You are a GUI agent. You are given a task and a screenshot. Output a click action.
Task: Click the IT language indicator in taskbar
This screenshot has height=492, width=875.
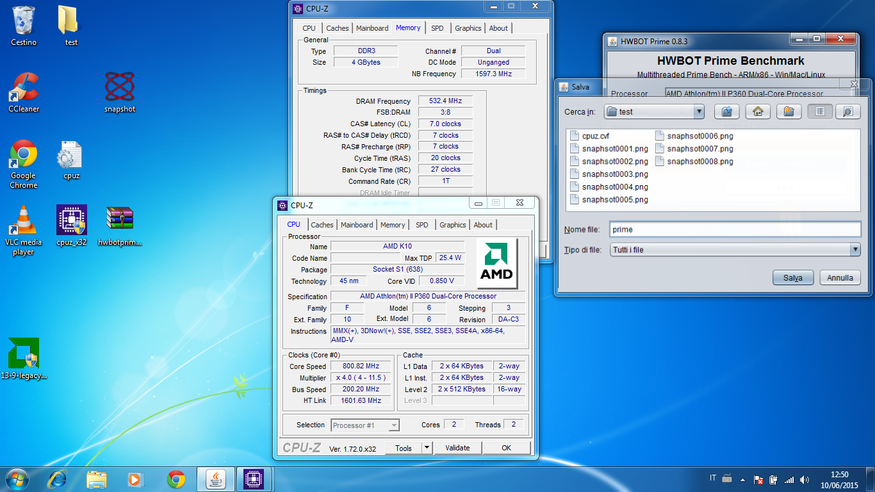pyautogui.click(x=713, y=478)
